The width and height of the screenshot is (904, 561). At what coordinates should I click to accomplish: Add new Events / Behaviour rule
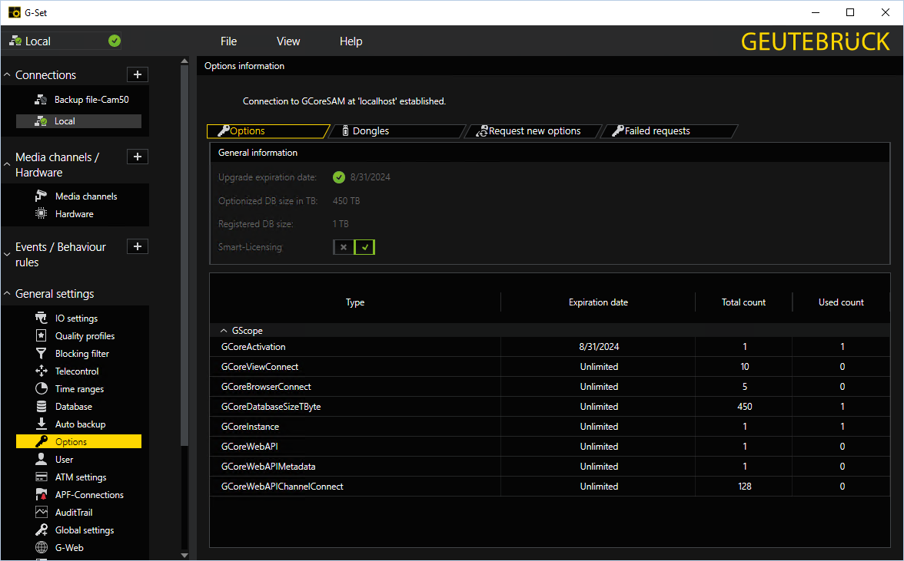click(137, 246)
